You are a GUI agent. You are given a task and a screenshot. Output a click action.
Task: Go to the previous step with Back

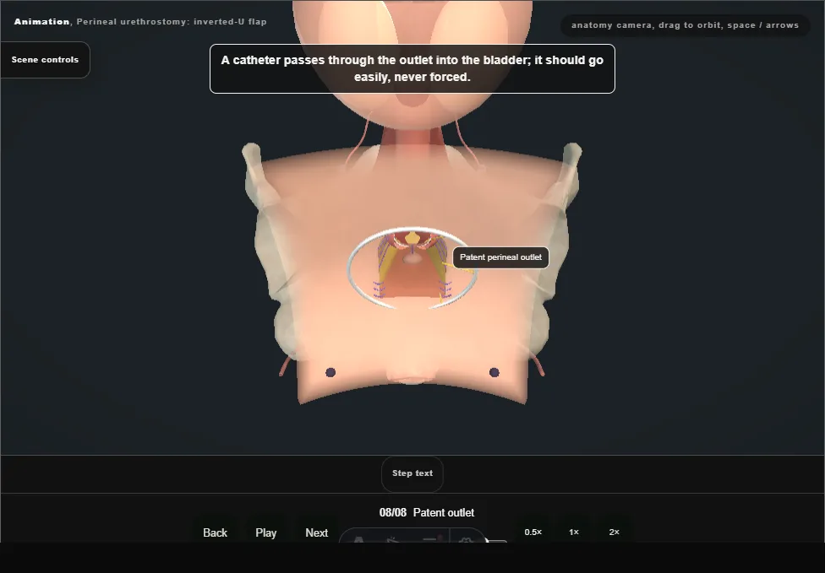coord(215,532)
